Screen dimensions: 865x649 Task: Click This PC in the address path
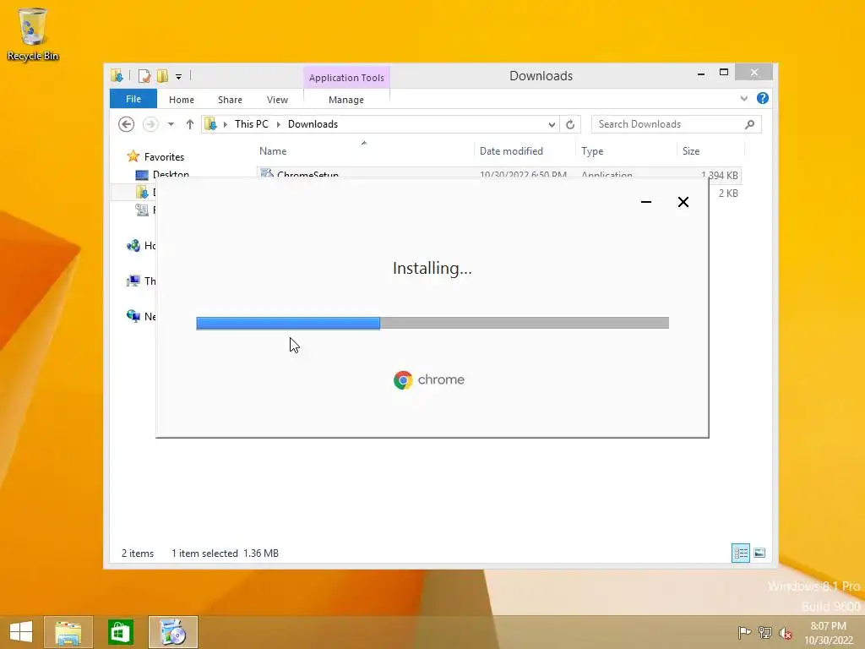(252, 124)
